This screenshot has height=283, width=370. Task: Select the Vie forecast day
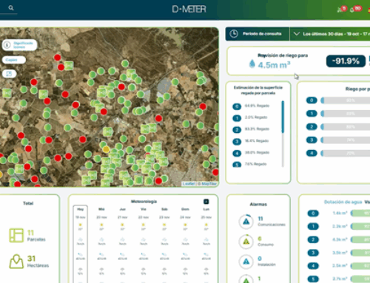pyautogui.click(x=144, y=209)
